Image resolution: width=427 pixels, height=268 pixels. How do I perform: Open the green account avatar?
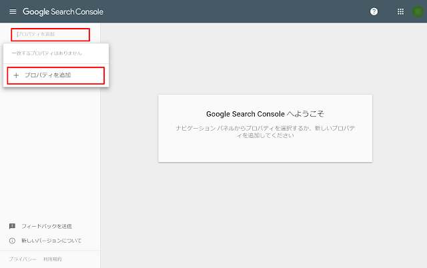point(418,11)
